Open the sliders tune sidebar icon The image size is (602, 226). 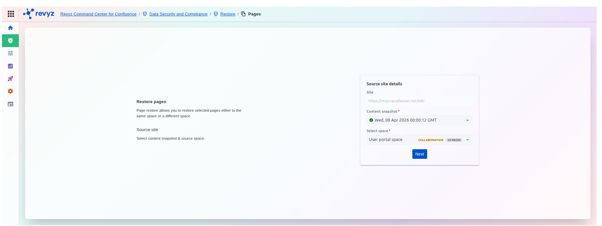click(x=11, y=53)
